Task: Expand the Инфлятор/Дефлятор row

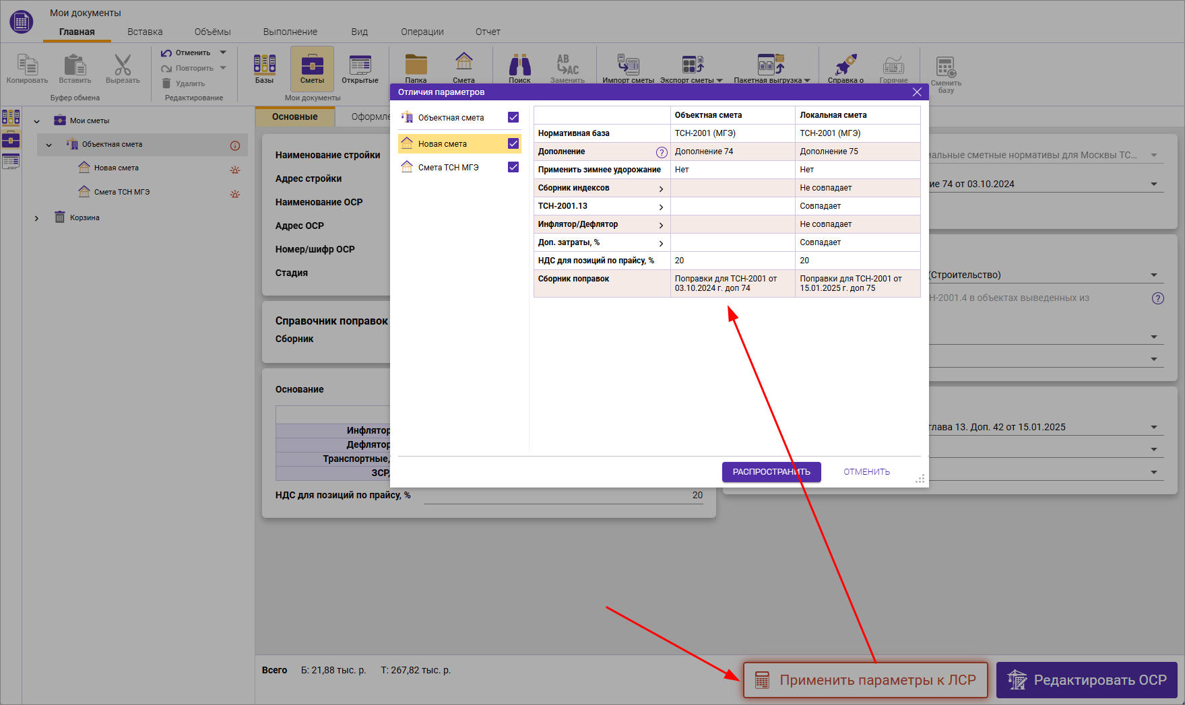Action: point(661,225)
